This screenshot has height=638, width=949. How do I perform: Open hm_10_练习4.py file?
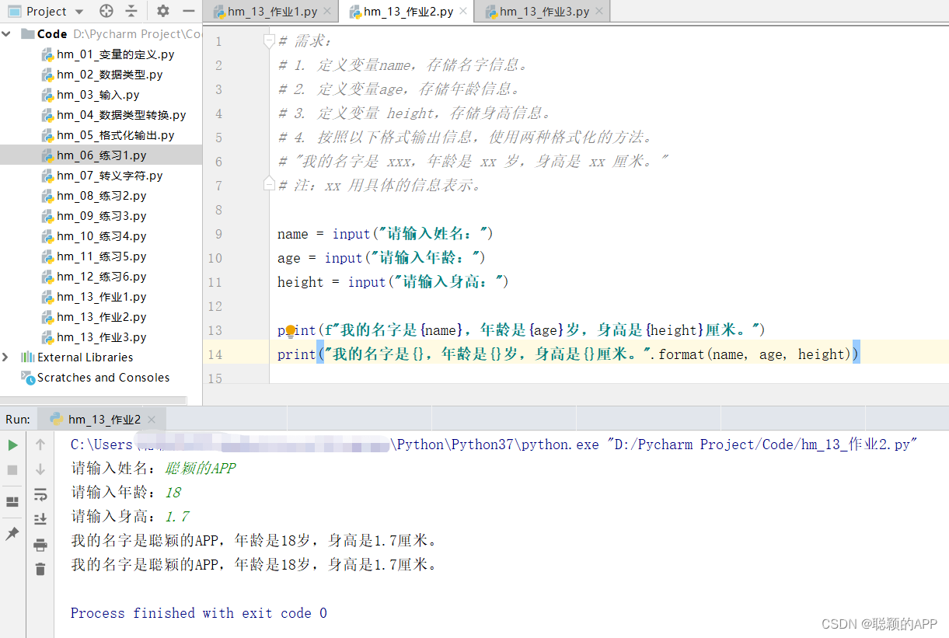point(101,236)
